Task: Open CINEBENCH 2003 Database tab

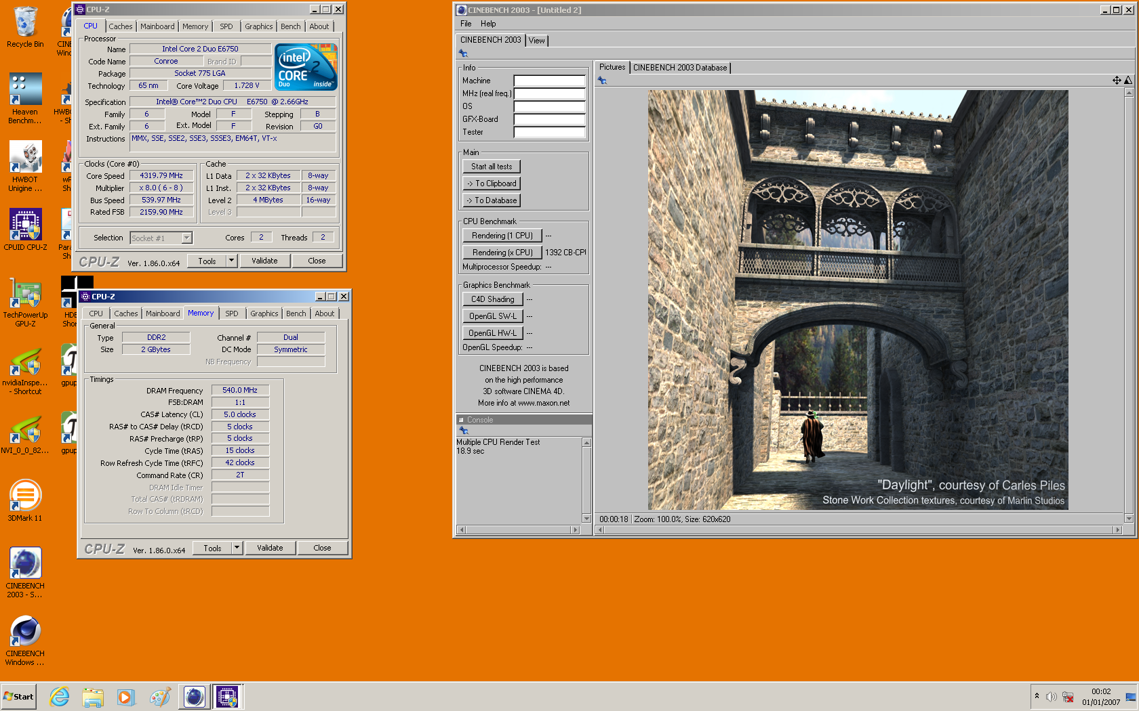Action: pos(680,68)
